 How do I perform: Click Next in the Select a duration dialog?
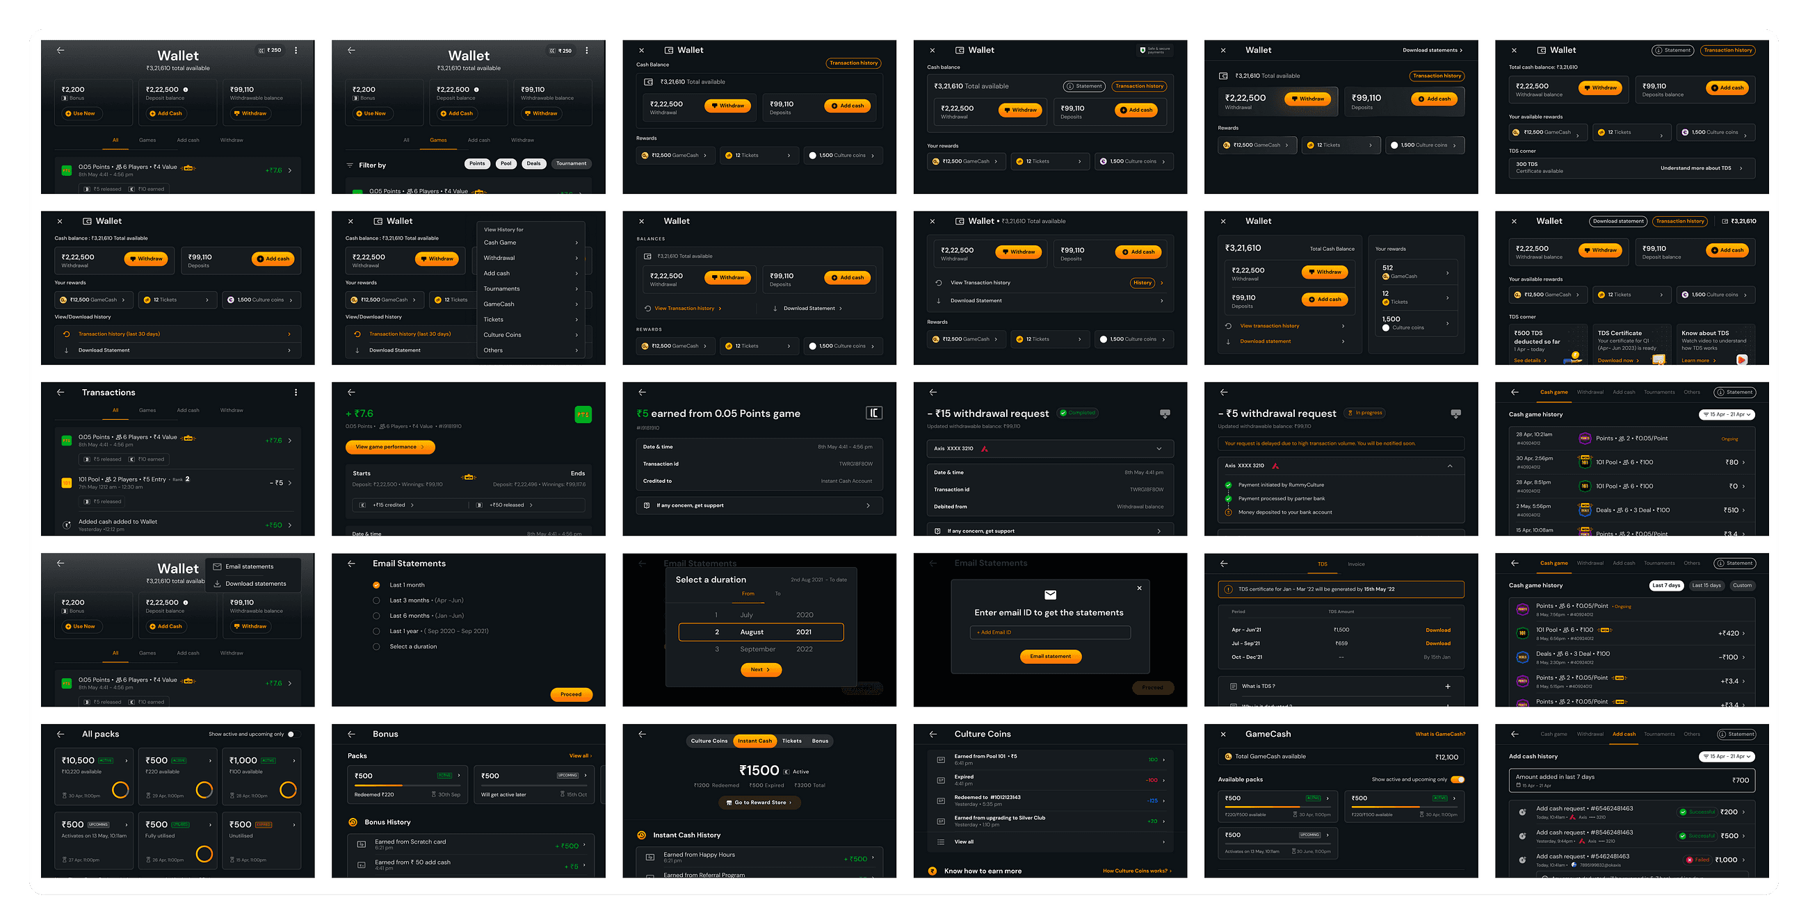(761, 670)
